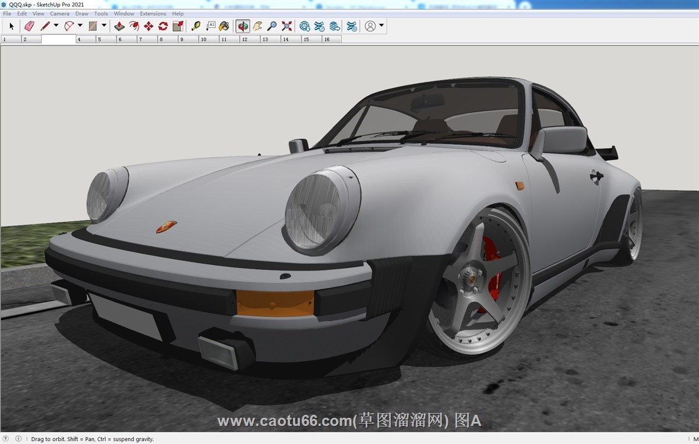The width and height of the screenshot is (699, 444).
Task: Toggle the active Orbit tool
Action: point(242,26)
